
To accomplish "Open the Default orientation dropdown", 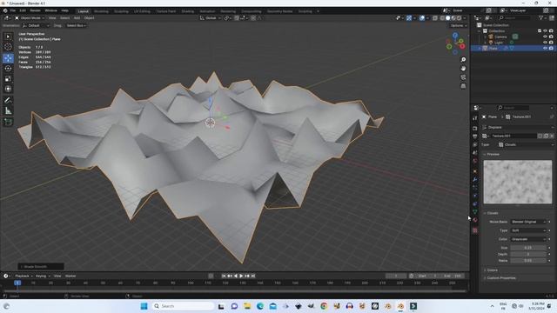I will pyautogui.click(x=36, y=25).
